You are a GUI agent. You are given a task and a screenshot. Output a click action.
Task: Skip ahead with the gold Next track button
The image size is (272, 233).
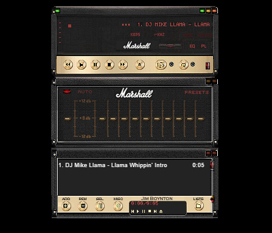pyautogui.click(x=123, y=65)
